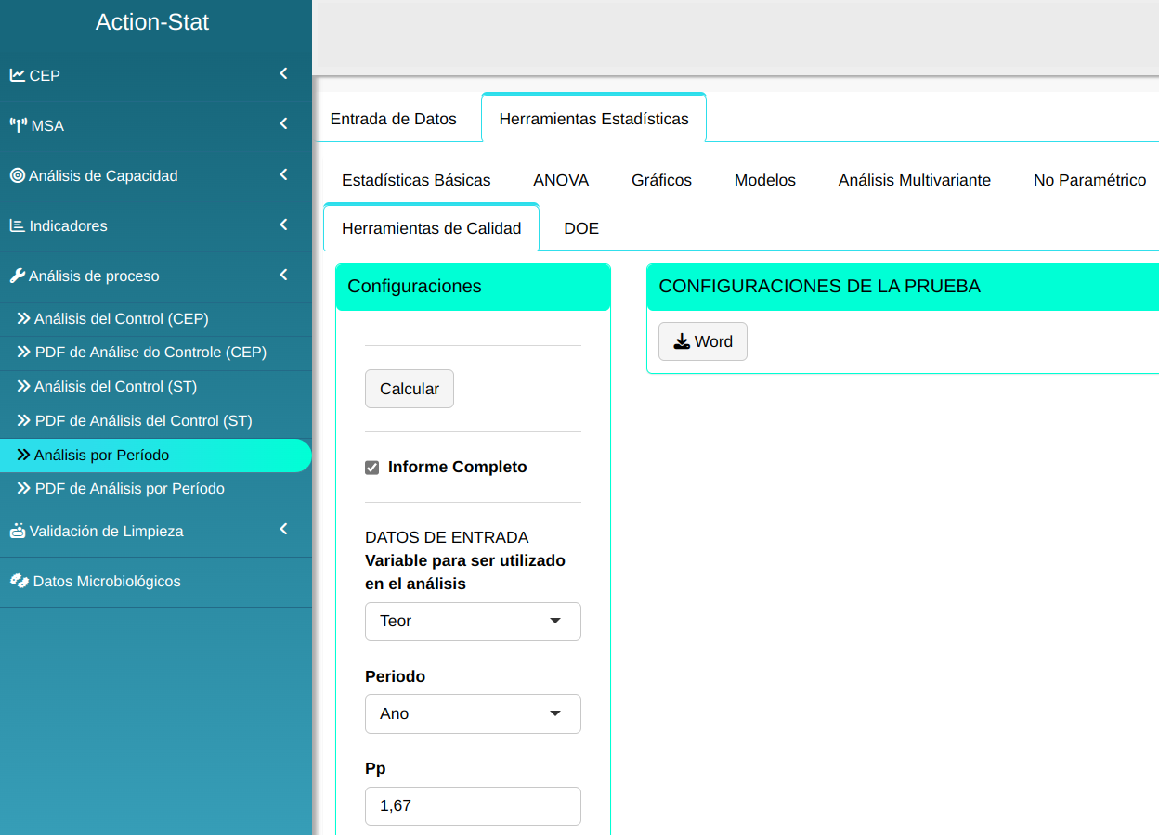Go to Análisis del Control (ST)

coord(115,386)
